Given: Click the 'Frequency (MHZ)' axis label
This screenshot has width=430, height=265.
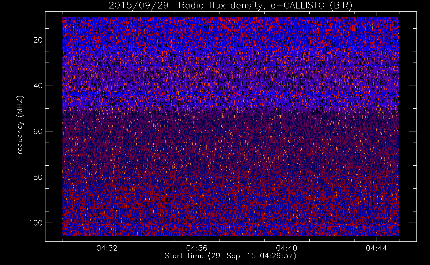Looking at the screenshot, I should pos(20,127).
